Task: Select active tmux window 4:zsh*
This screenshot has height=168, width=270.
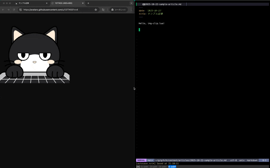Action: pyautogui.click(x=172, y=167)
